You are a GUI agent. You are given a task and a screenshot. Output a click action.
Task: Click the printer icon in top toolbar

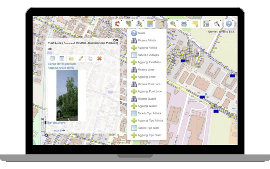[184, 24]
